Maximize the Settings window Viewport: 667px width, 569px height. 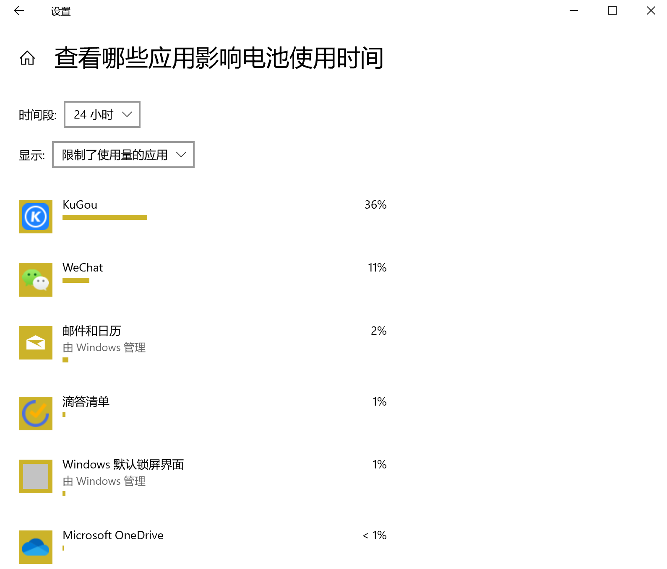point(612,11)
